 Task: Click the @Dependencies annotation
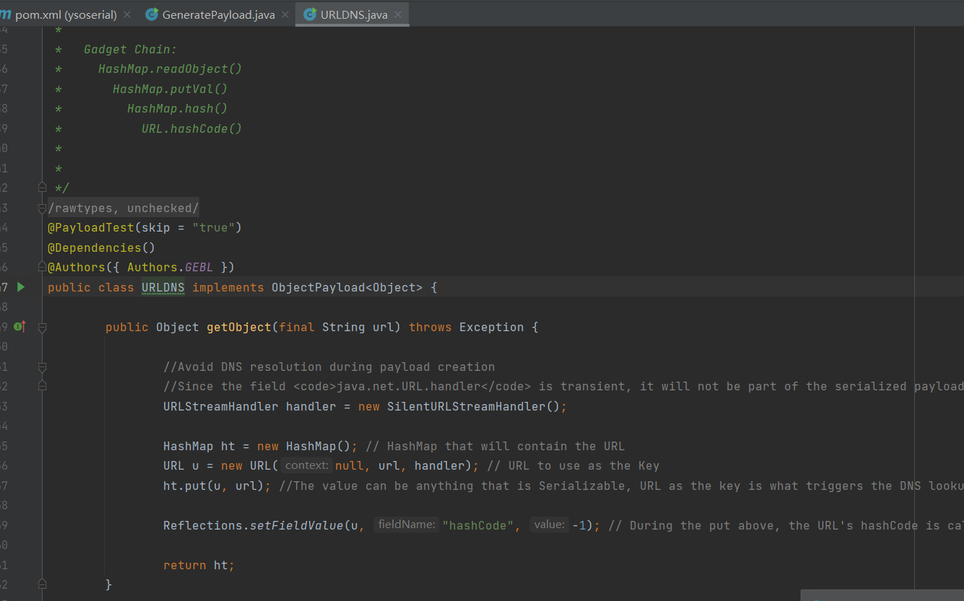click(x=95, y=247)
